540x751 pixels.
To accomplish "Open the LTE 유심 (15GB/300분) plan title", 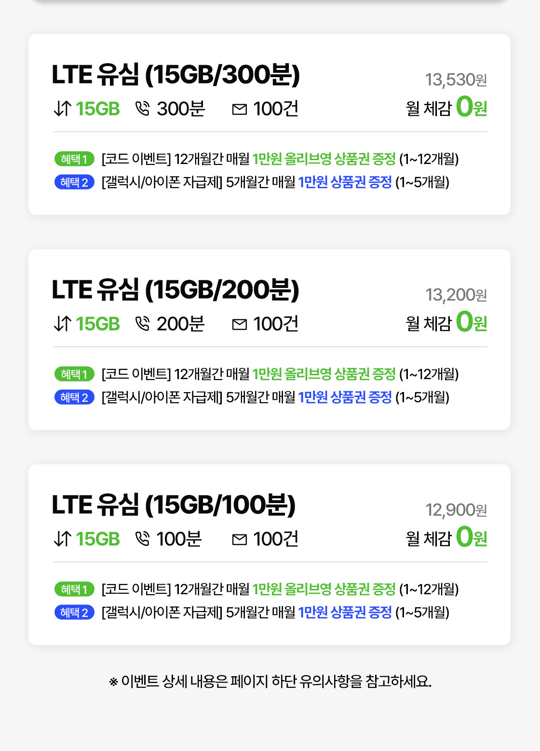I will 175,75.
